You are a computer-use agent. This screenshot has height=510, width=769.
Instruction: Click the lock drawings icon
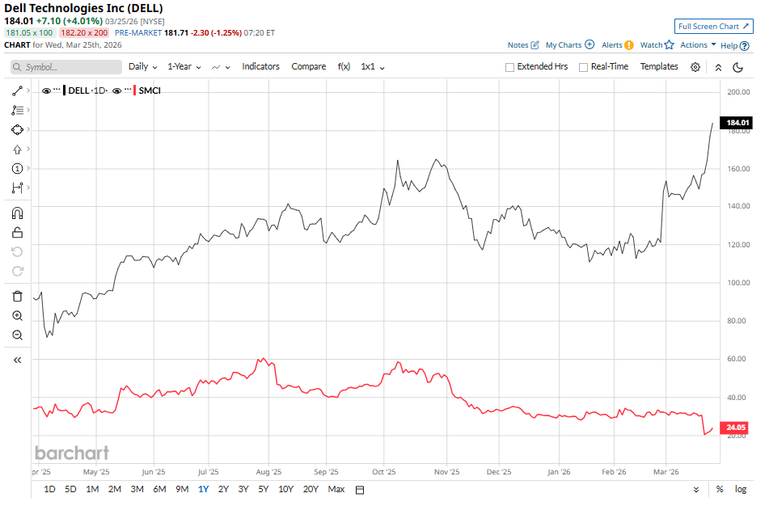pos(17,233)
